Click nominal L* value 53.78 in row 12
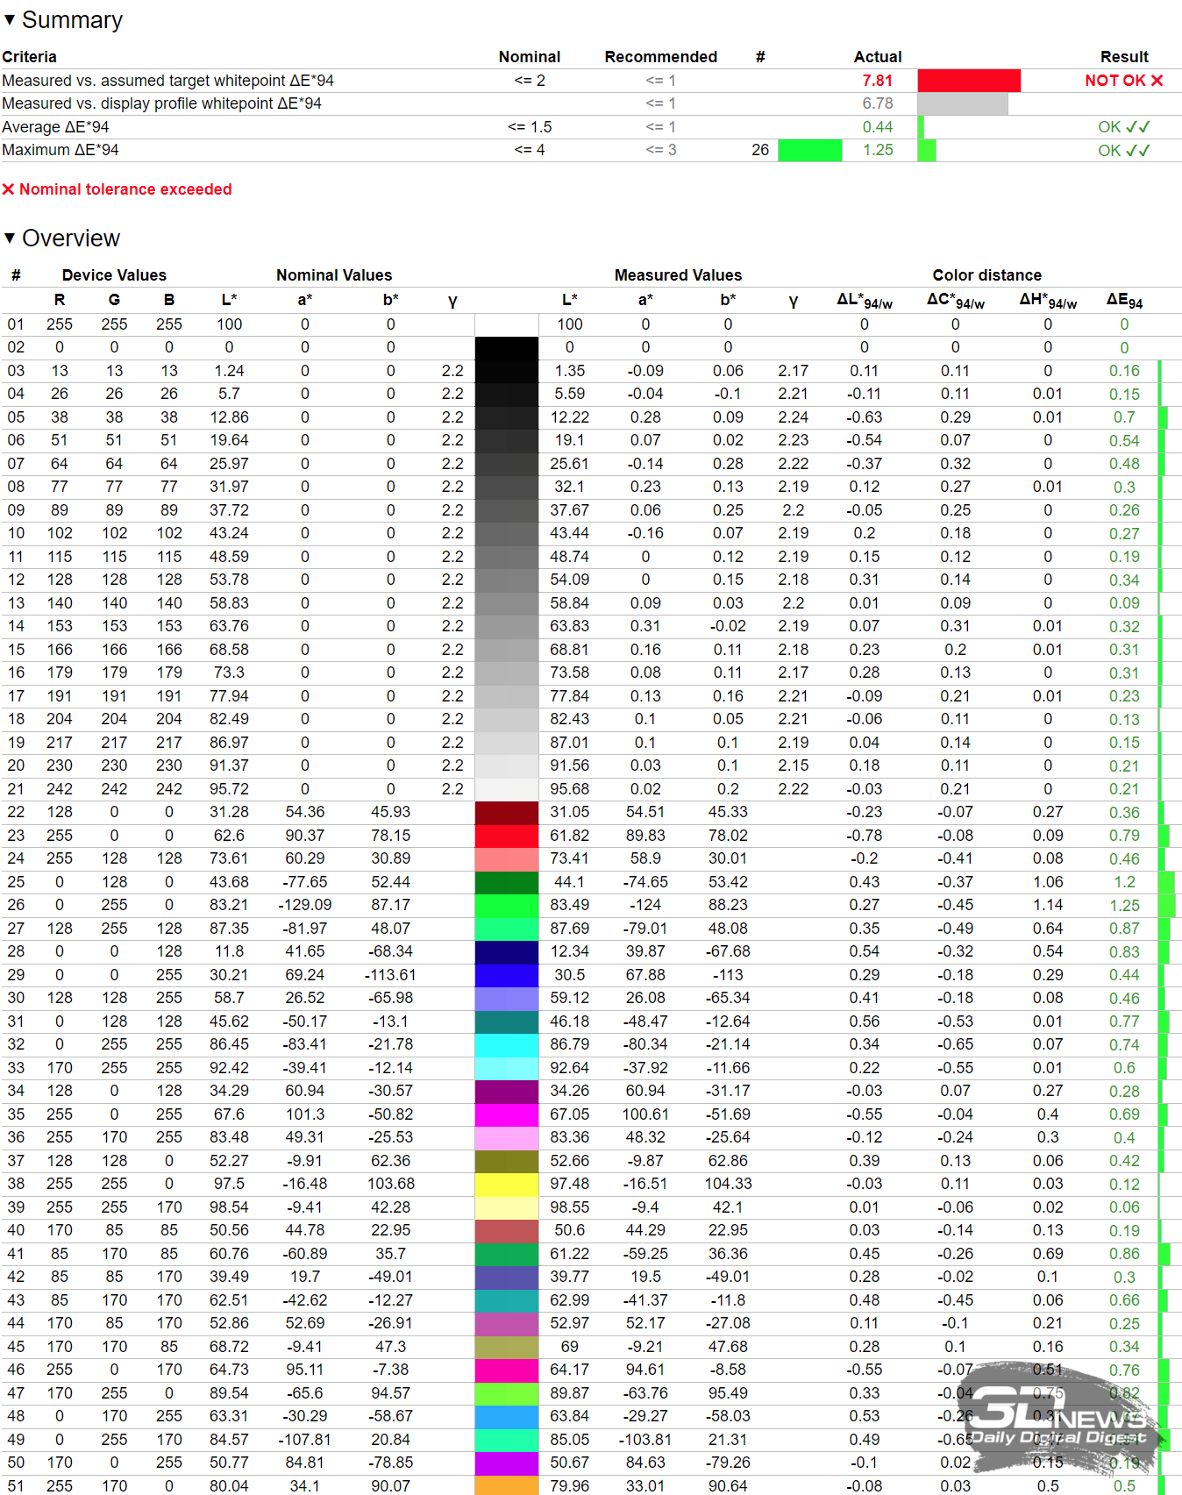 tap(229, 580)
